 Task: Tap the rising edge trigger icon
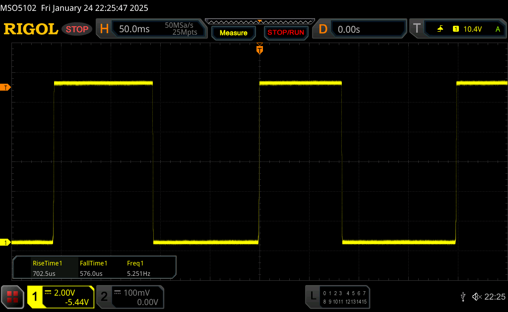coord(440,29)
